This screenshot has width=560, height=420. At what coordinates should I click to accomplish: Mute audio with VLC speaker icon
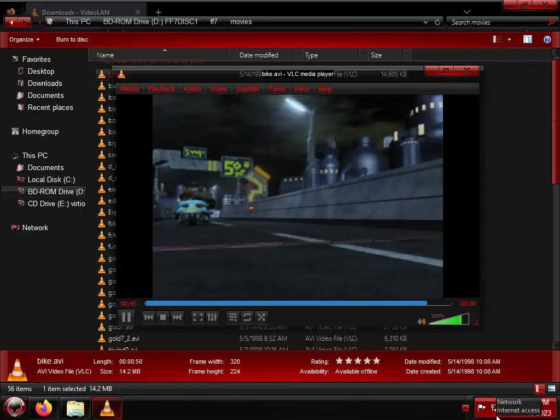(422, 322)
